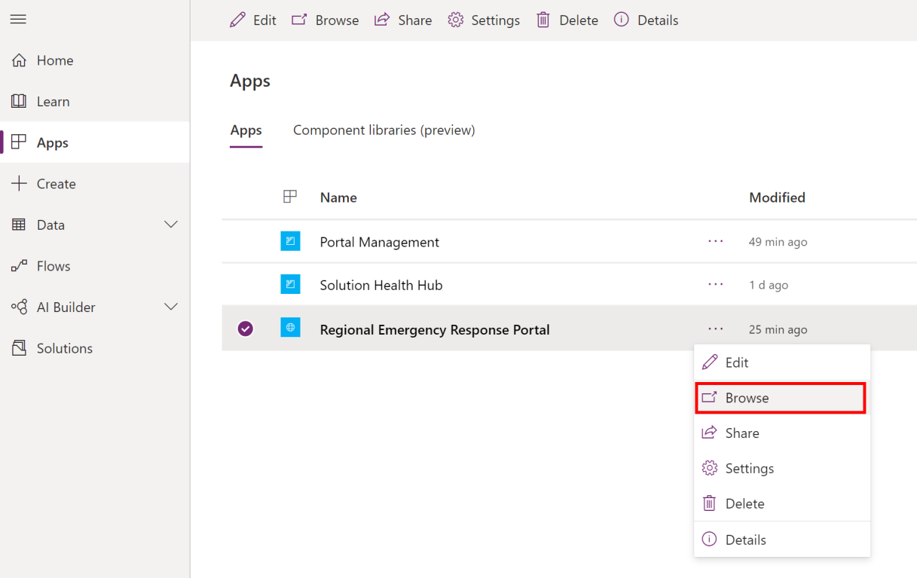This screenshot has width=917, height=578.
Task: Expand the Data section chevron
Action: pyautogui.click(x=171, y=225)
